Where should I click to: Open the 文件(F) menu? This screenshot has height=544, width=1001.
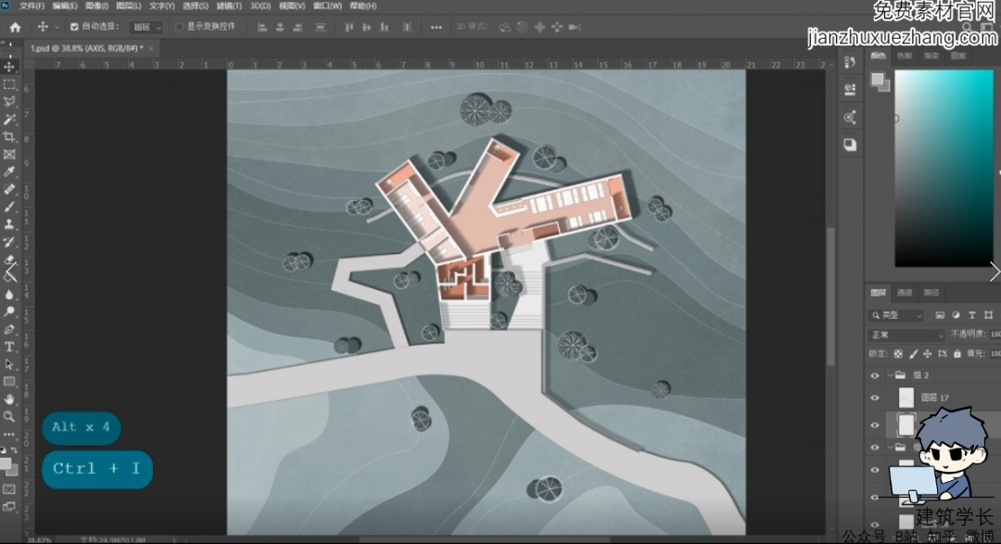32,6
